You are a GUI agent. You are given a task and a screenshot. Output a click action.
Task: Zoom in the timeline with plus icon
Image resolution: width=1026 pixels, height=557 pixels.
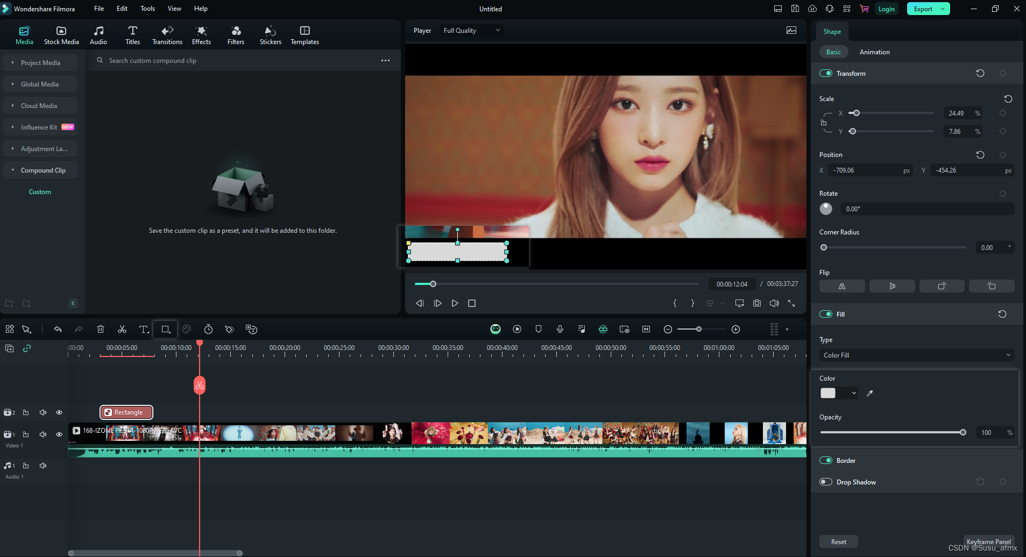(736, 329)
